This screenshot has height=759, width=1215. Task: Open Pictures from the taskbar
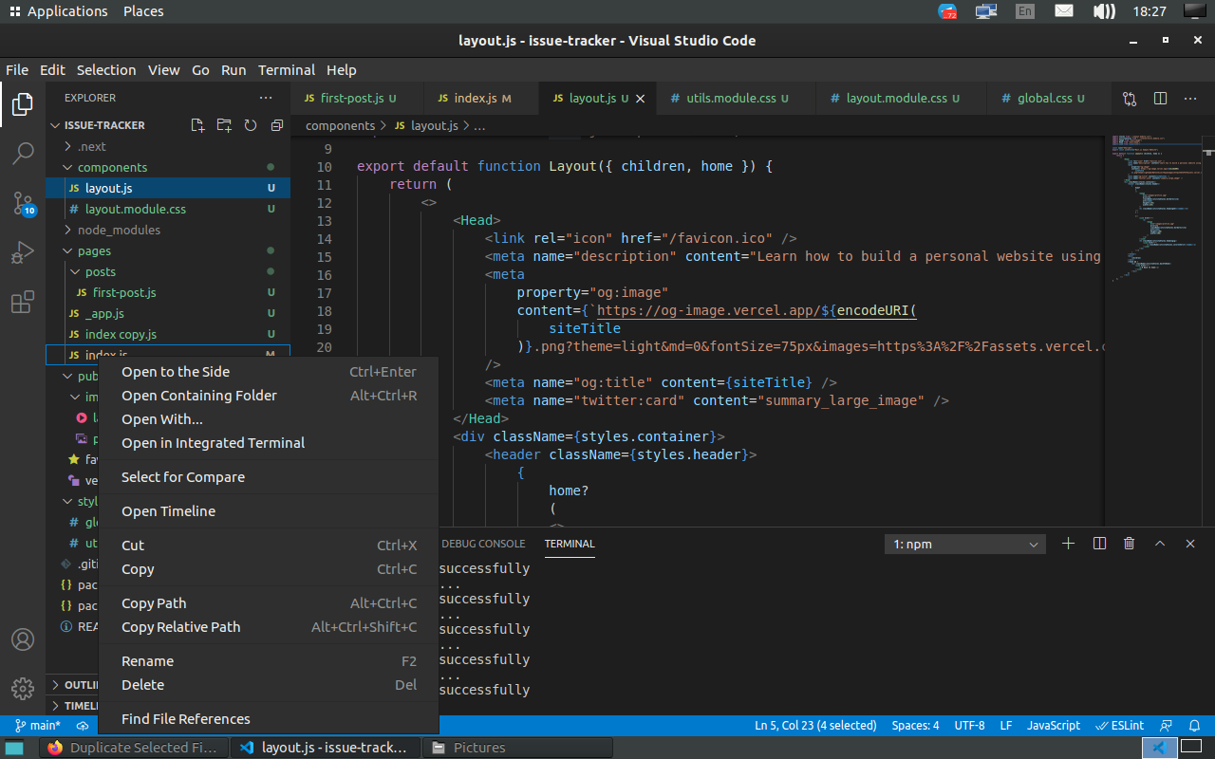518,747
